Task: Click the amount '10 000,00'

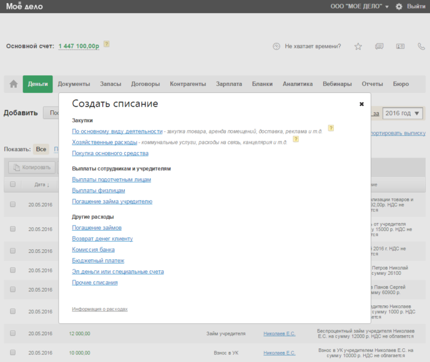Action: click(x=79, y=352)
